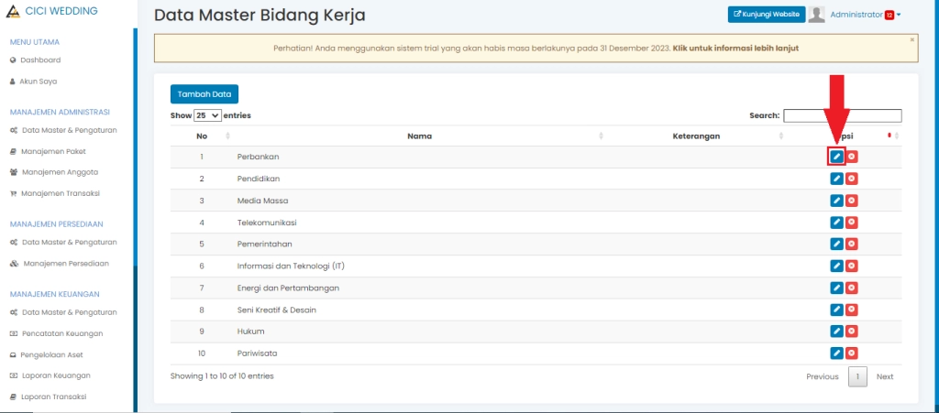Go to the Previous page
939x413 pixels.
pos(823,376)
